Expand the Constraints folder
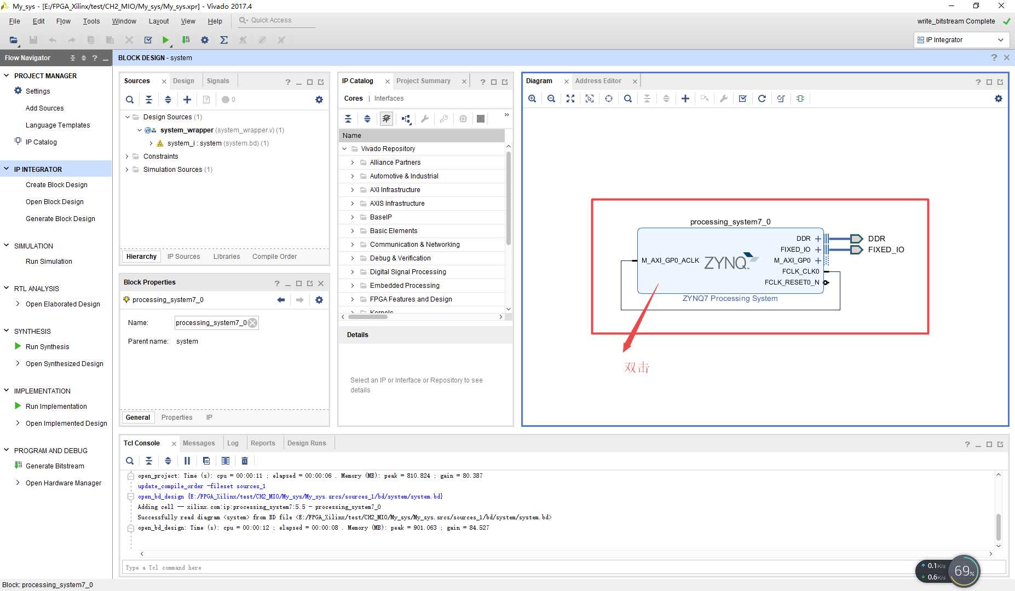 click(x=128, y=157)
